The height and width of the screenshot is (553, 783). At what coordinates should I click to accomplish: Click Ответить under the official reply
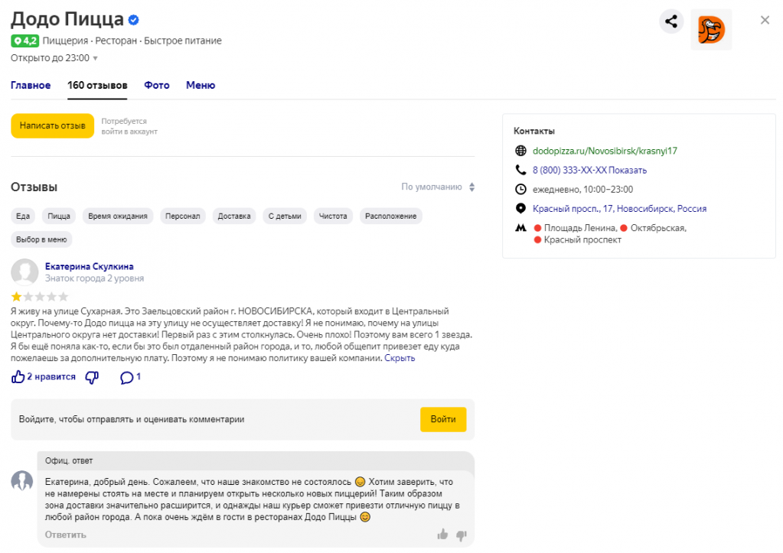(65, 535)
